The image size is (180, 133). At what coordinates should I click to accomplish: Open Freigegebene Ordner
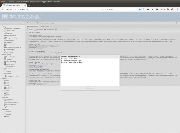coord(11,76)
